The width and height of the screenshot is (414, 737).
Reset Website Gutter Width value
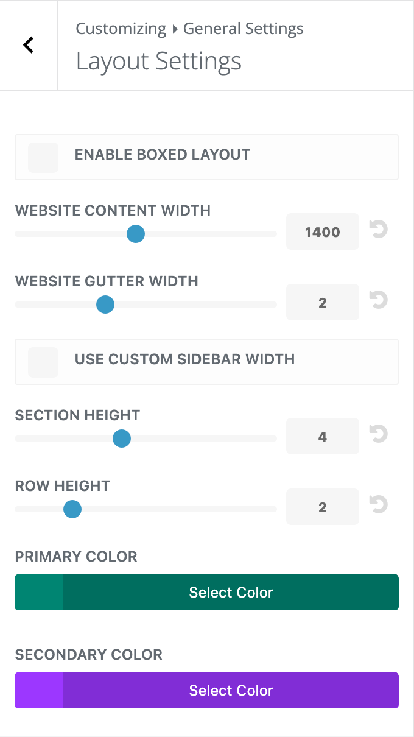click(x=379, y=301)
